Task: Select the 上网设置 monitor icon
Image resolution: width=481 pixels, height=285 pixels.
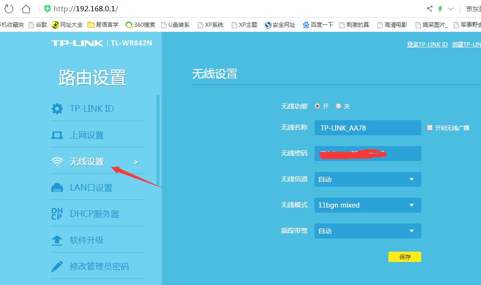Action: 57,135
